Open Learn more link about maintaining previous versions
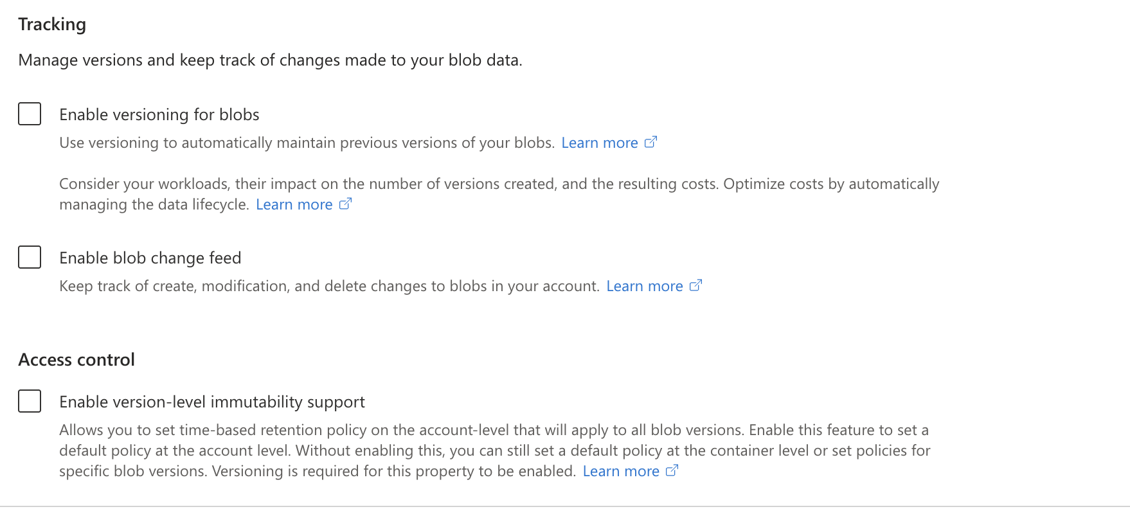Screen dimensions: 1130x509 click(600, 143)
